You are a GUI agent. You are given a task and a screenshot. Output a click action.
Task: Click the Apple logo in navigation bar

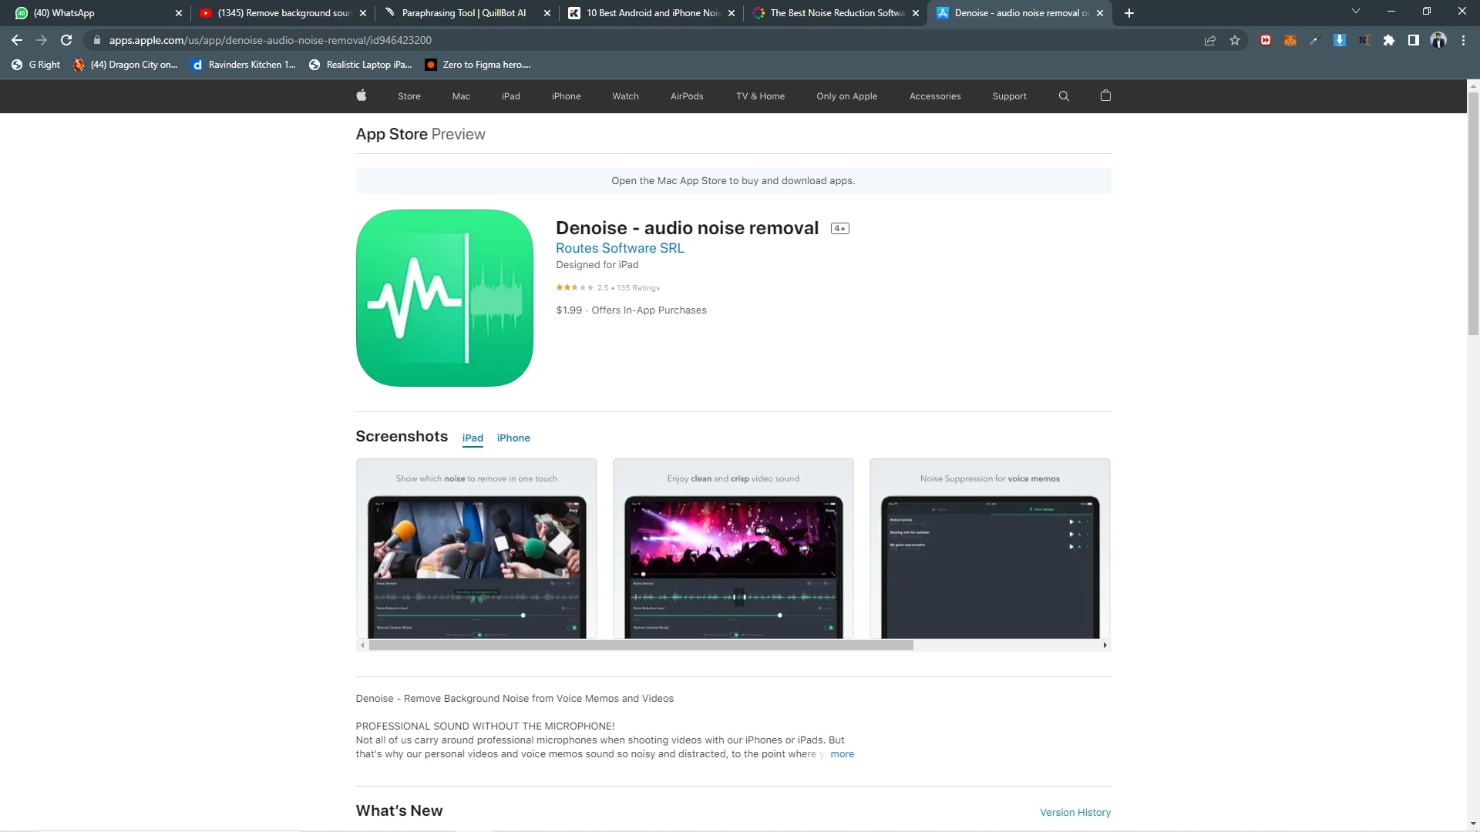tap(362, 96)
